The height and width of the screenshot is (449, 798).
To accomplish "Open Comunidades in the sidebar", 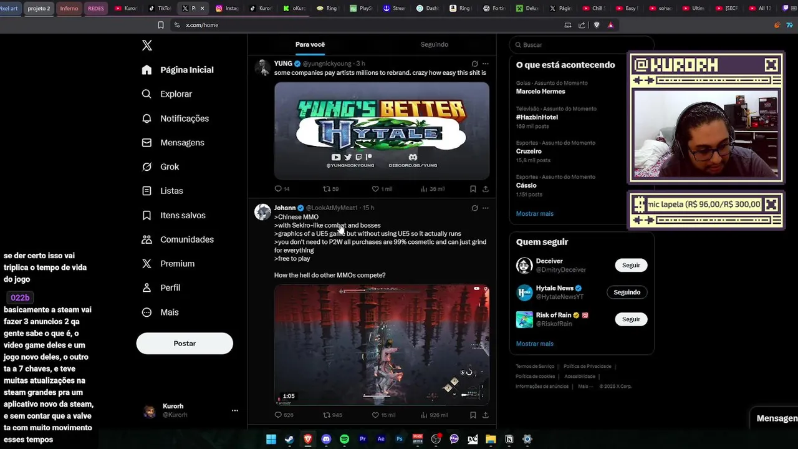I will pos(178,239).
